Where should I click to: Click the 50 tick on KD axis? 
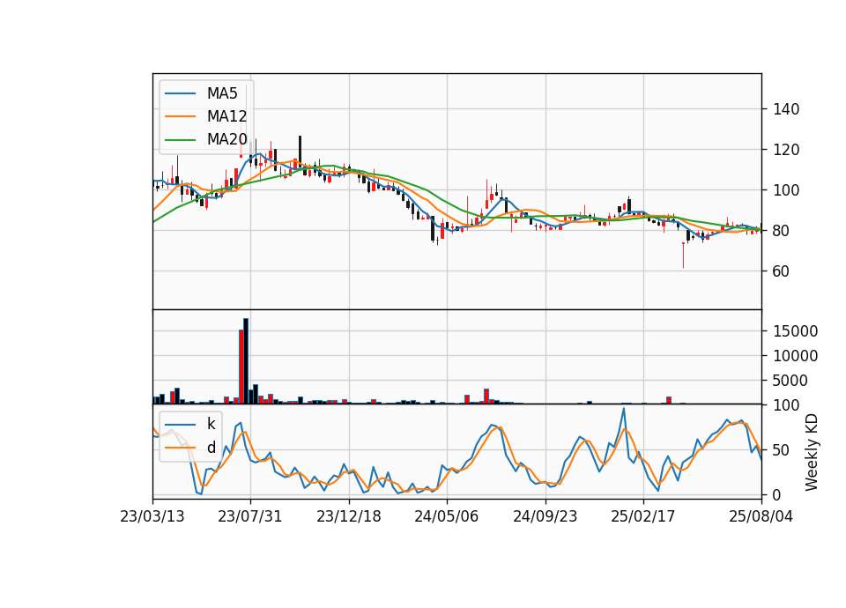pos(781,450)
